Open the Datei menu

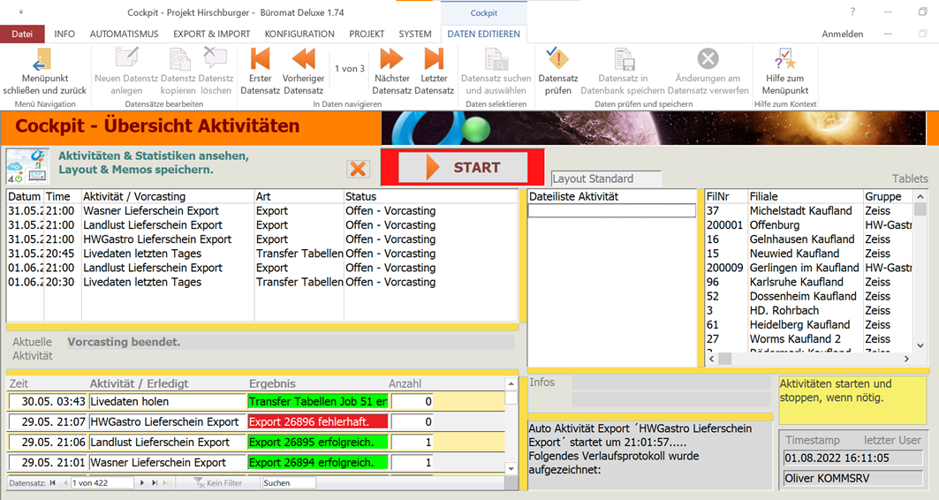pos(22,34)
